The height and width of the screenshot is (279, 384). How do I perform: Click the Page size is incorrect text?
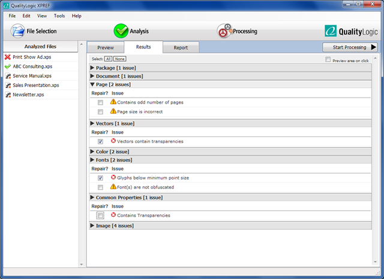click(140, 111)
